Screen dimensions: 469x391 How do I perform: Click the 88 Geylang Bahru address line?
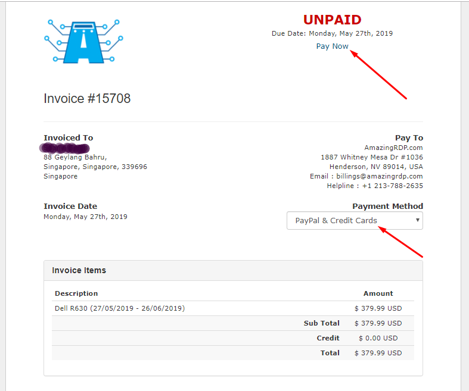[x=75, y=157]
